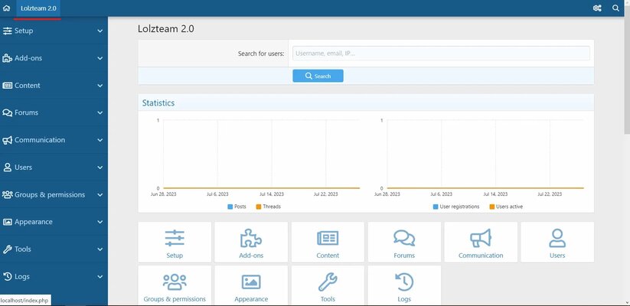The image size is (630, 306).
Task: Click the Logs sidebar label
Action: (x=21, y=277)
